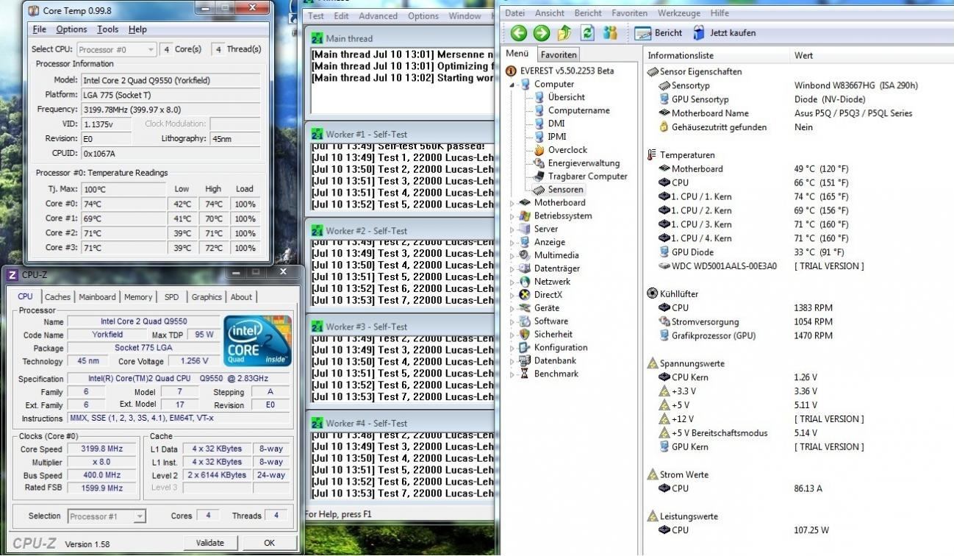Open Datei menu in EVEREST
The image size is (954, 556).
tap(515, 13)
